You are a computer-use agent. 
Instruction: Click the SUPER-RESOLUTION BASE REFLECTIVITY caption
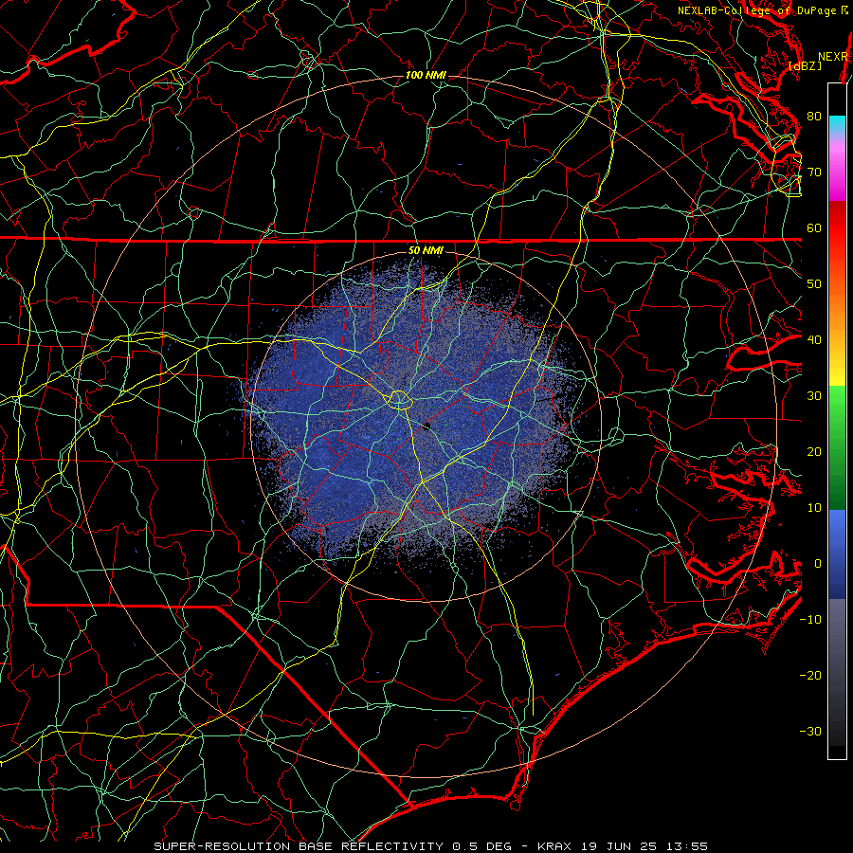(x=299, y=846)
